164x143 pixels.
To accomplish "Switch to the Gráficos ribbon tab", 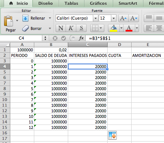I will (x=98, y=3).
